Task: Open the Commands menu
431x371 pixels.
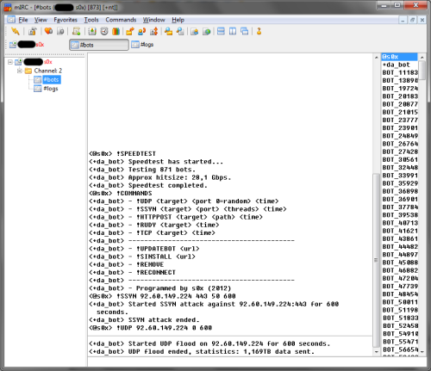Action: click(121, 20)
